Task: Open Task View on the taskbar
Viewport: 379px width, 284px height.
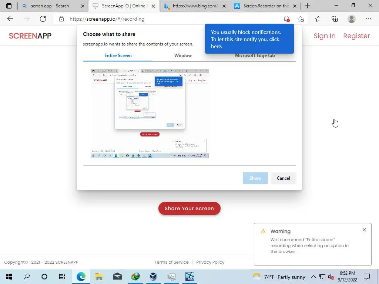Action: point(62,277)
